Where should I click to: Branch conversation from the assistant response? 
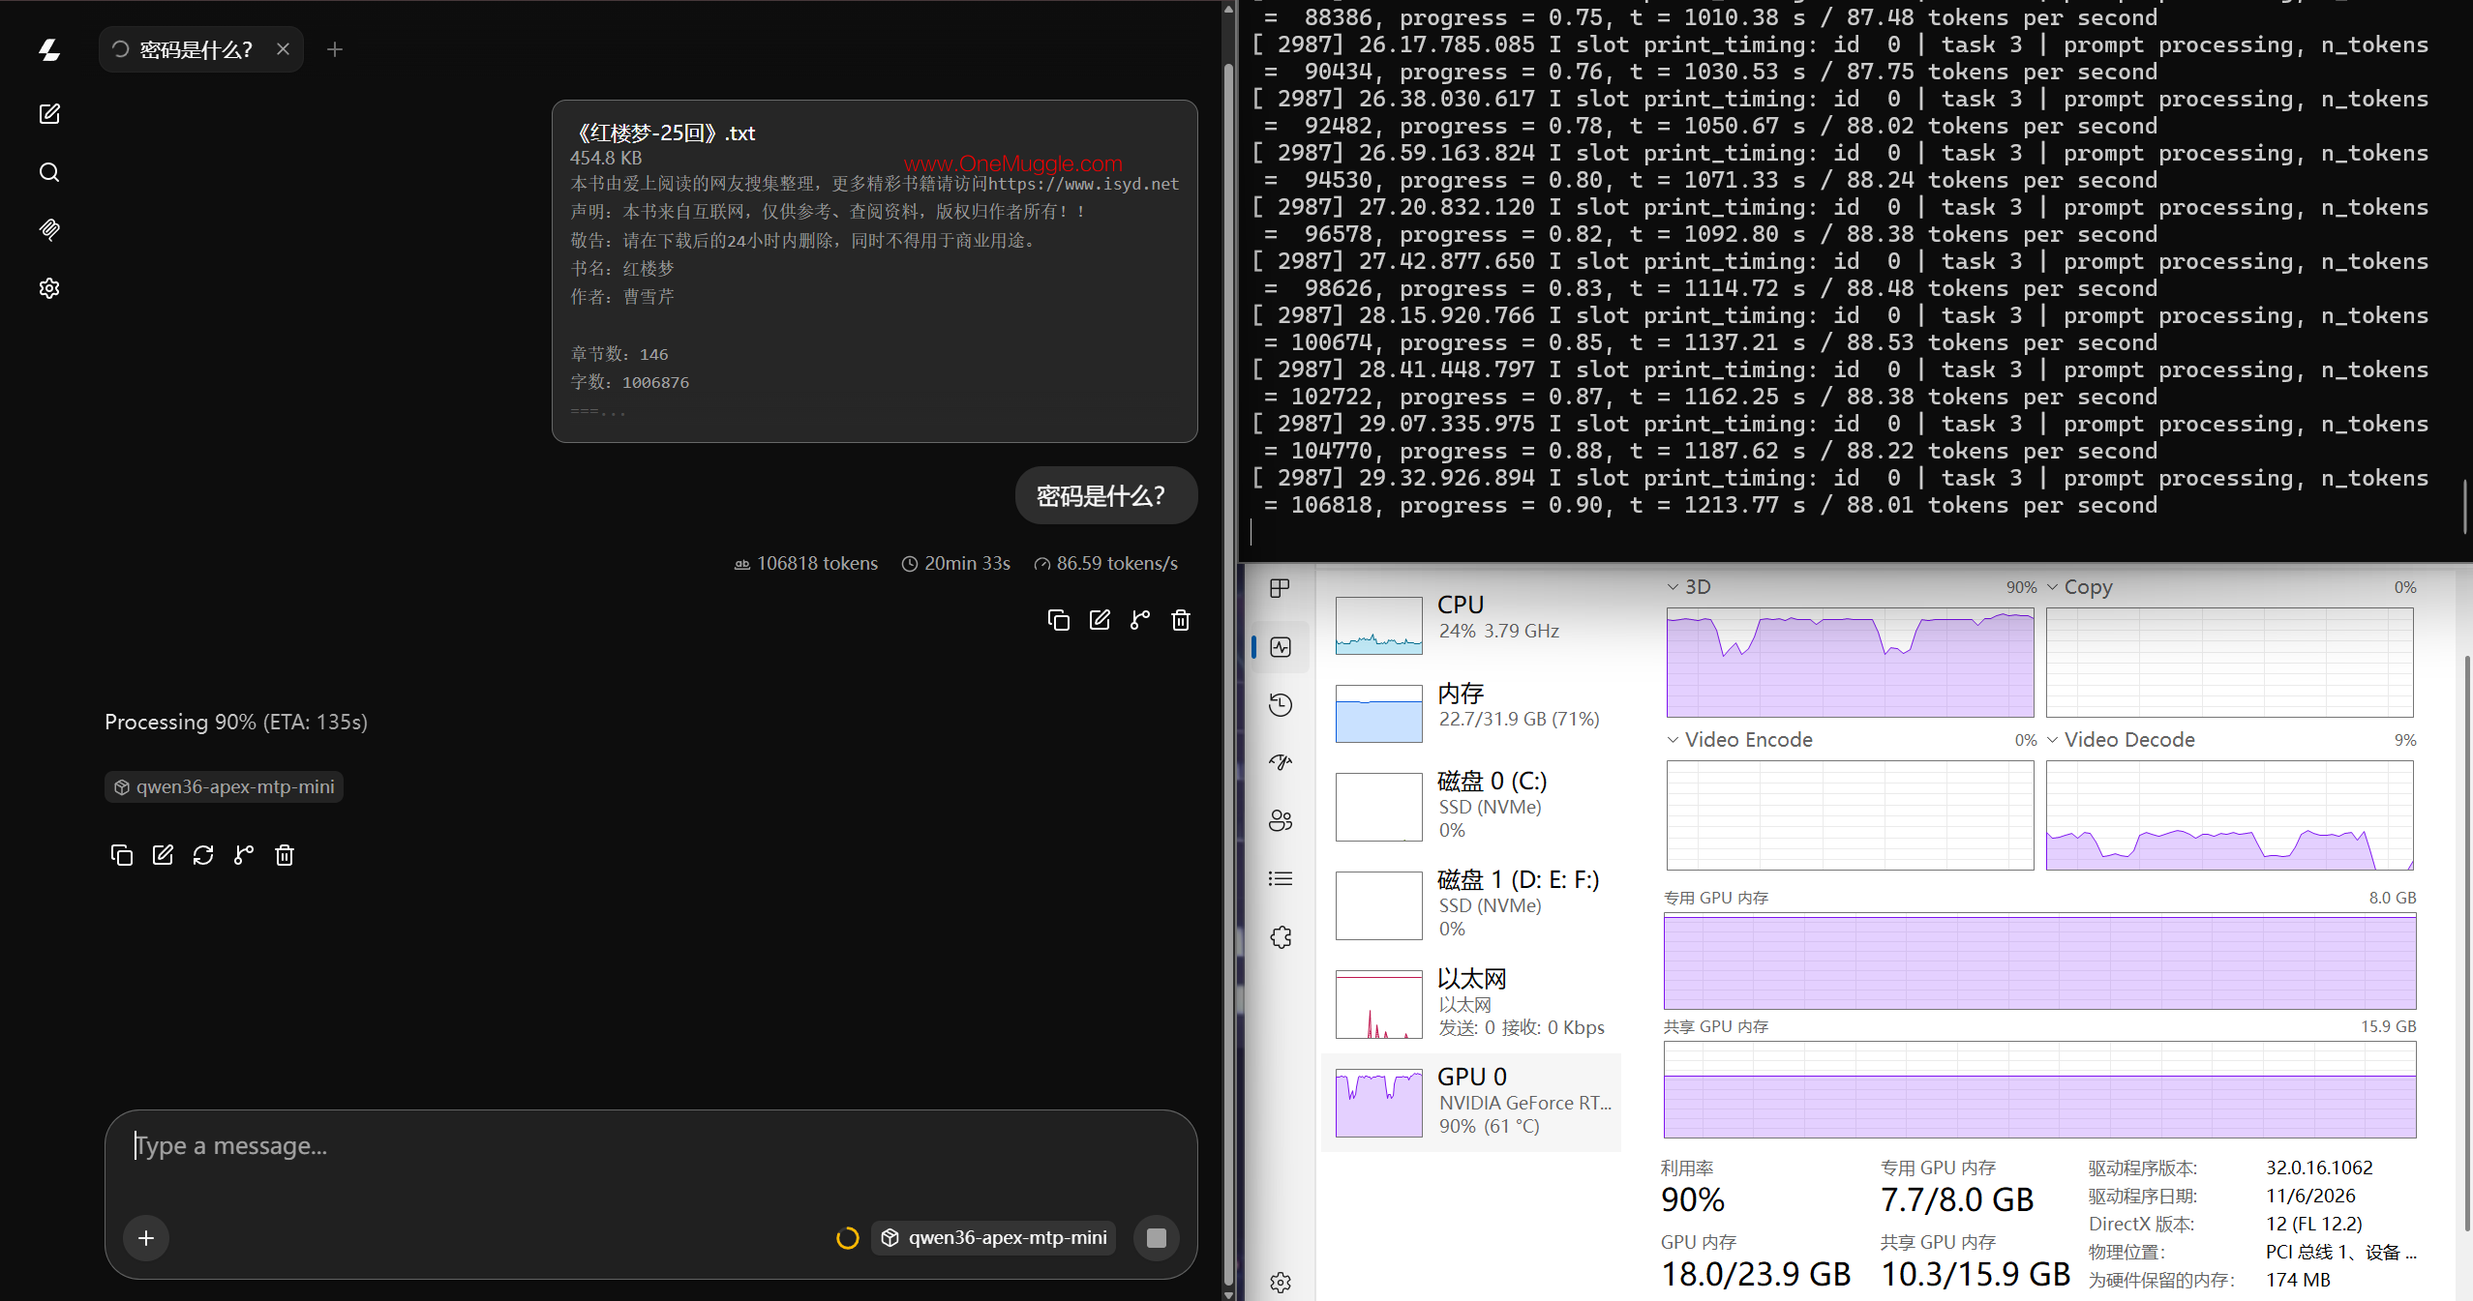pyautogui.click(x=244, y=855)
